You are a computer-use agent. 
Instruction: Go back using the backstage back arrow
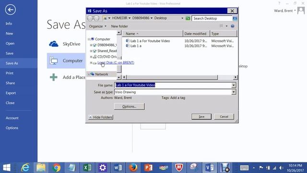click(11, 10)
